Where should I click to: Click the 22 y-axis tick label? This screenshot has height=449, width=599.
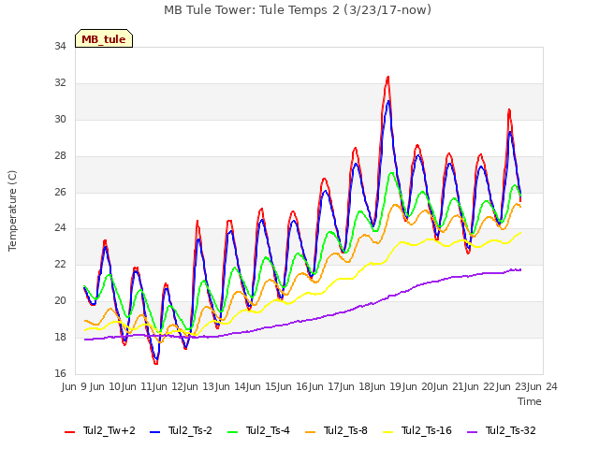60,264
